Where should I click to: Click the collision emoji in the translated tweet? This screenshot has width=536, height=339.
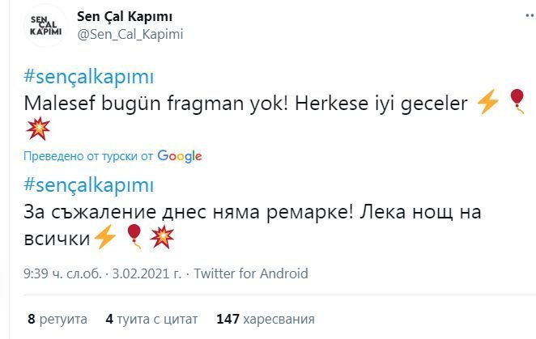pos(163,238)
